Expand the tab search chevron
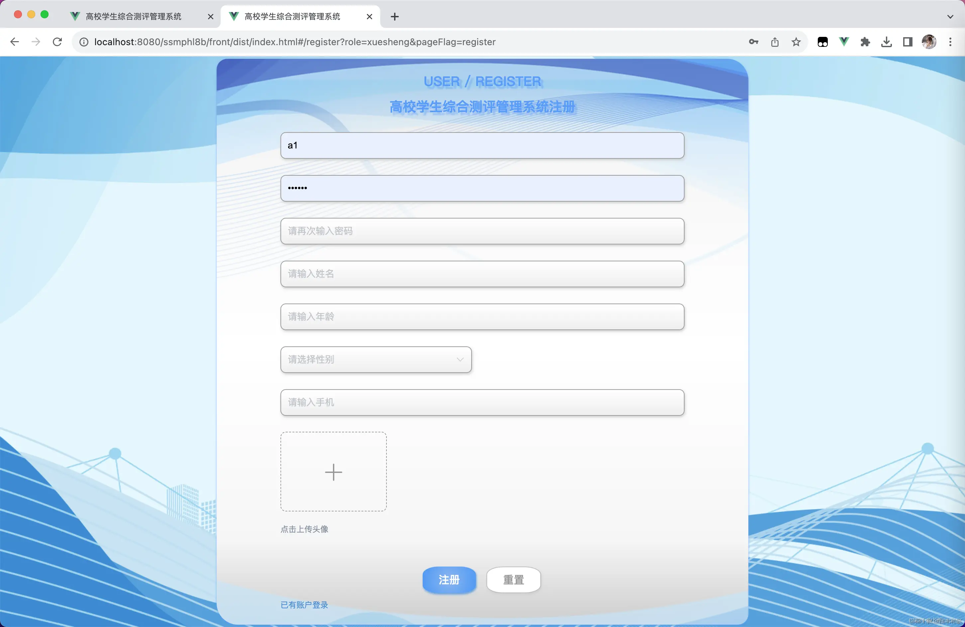Viewport: 965px width, 627px height. 950,17
